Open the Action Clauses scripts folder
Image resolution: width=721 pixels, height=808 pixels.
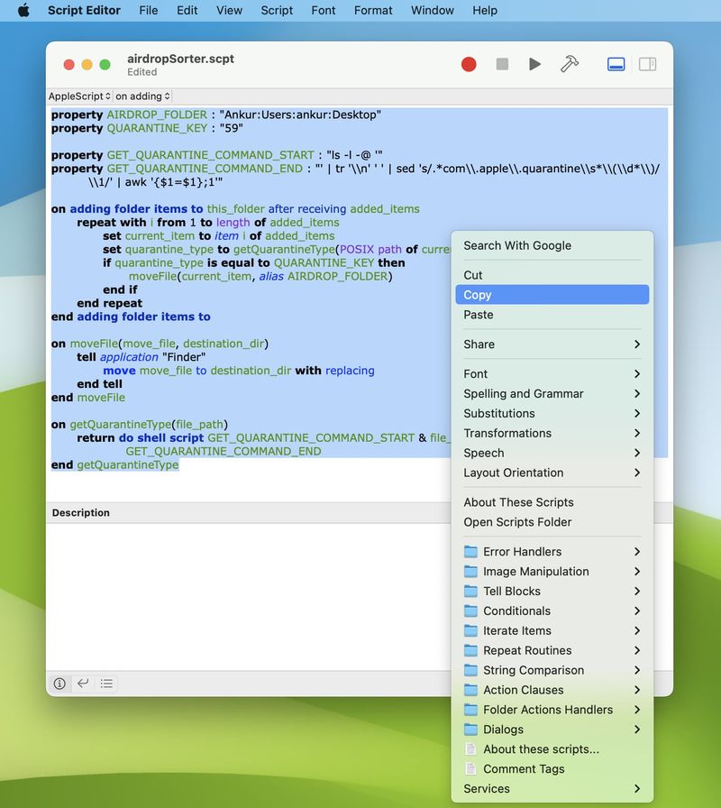point(552,690)
